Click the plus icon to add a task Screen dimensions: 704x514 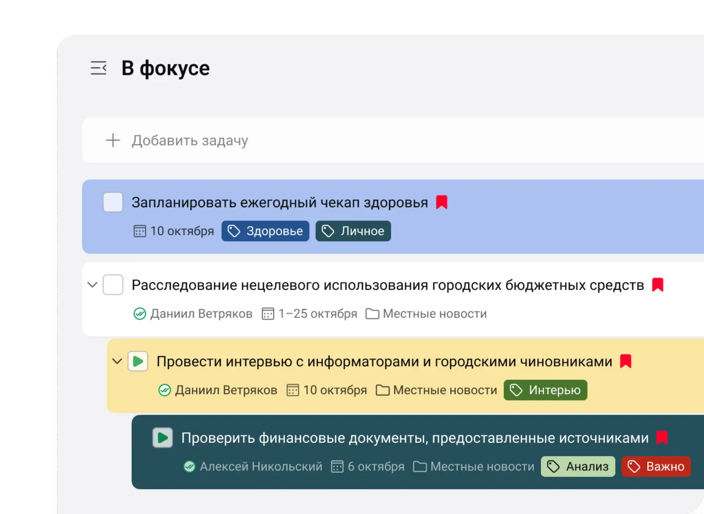[x=113, y=140]
